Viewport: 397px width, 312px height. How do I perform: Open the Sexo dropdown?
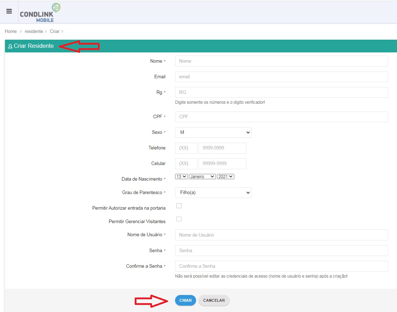coord(213,132)
